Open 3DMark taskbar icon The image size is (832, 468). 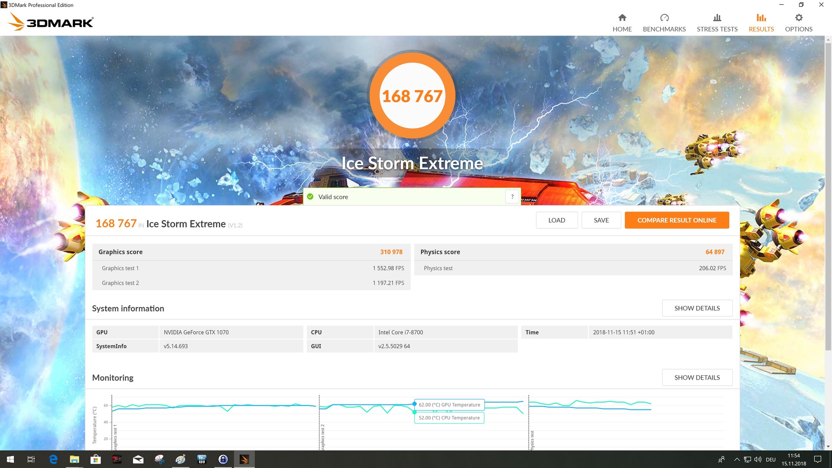(x=244, y=459)
